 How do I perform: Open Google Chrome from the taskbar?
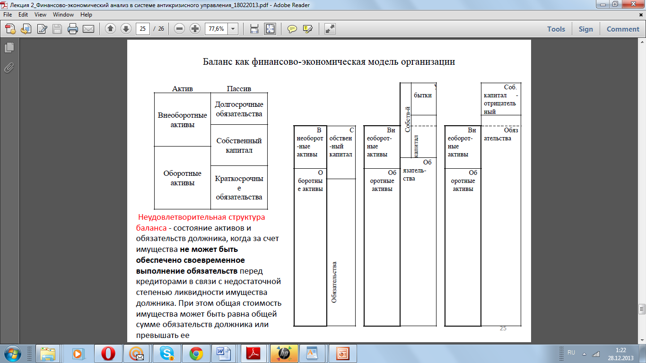point(196,354)
